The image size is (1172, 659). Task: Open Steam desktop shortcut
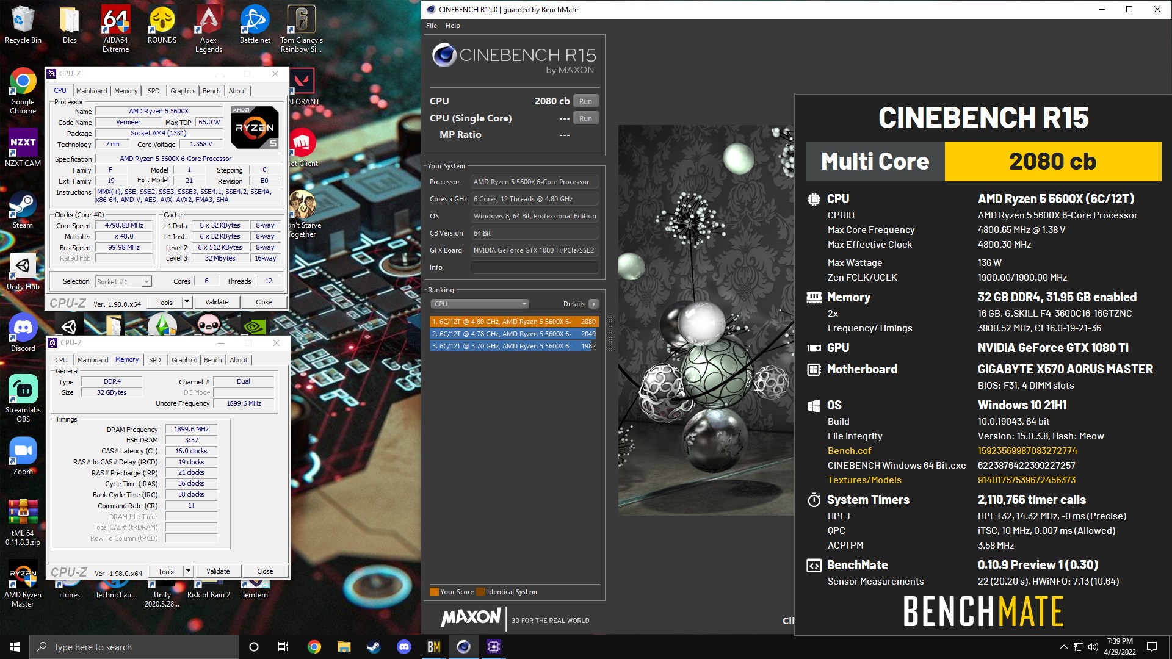[23, 209]
